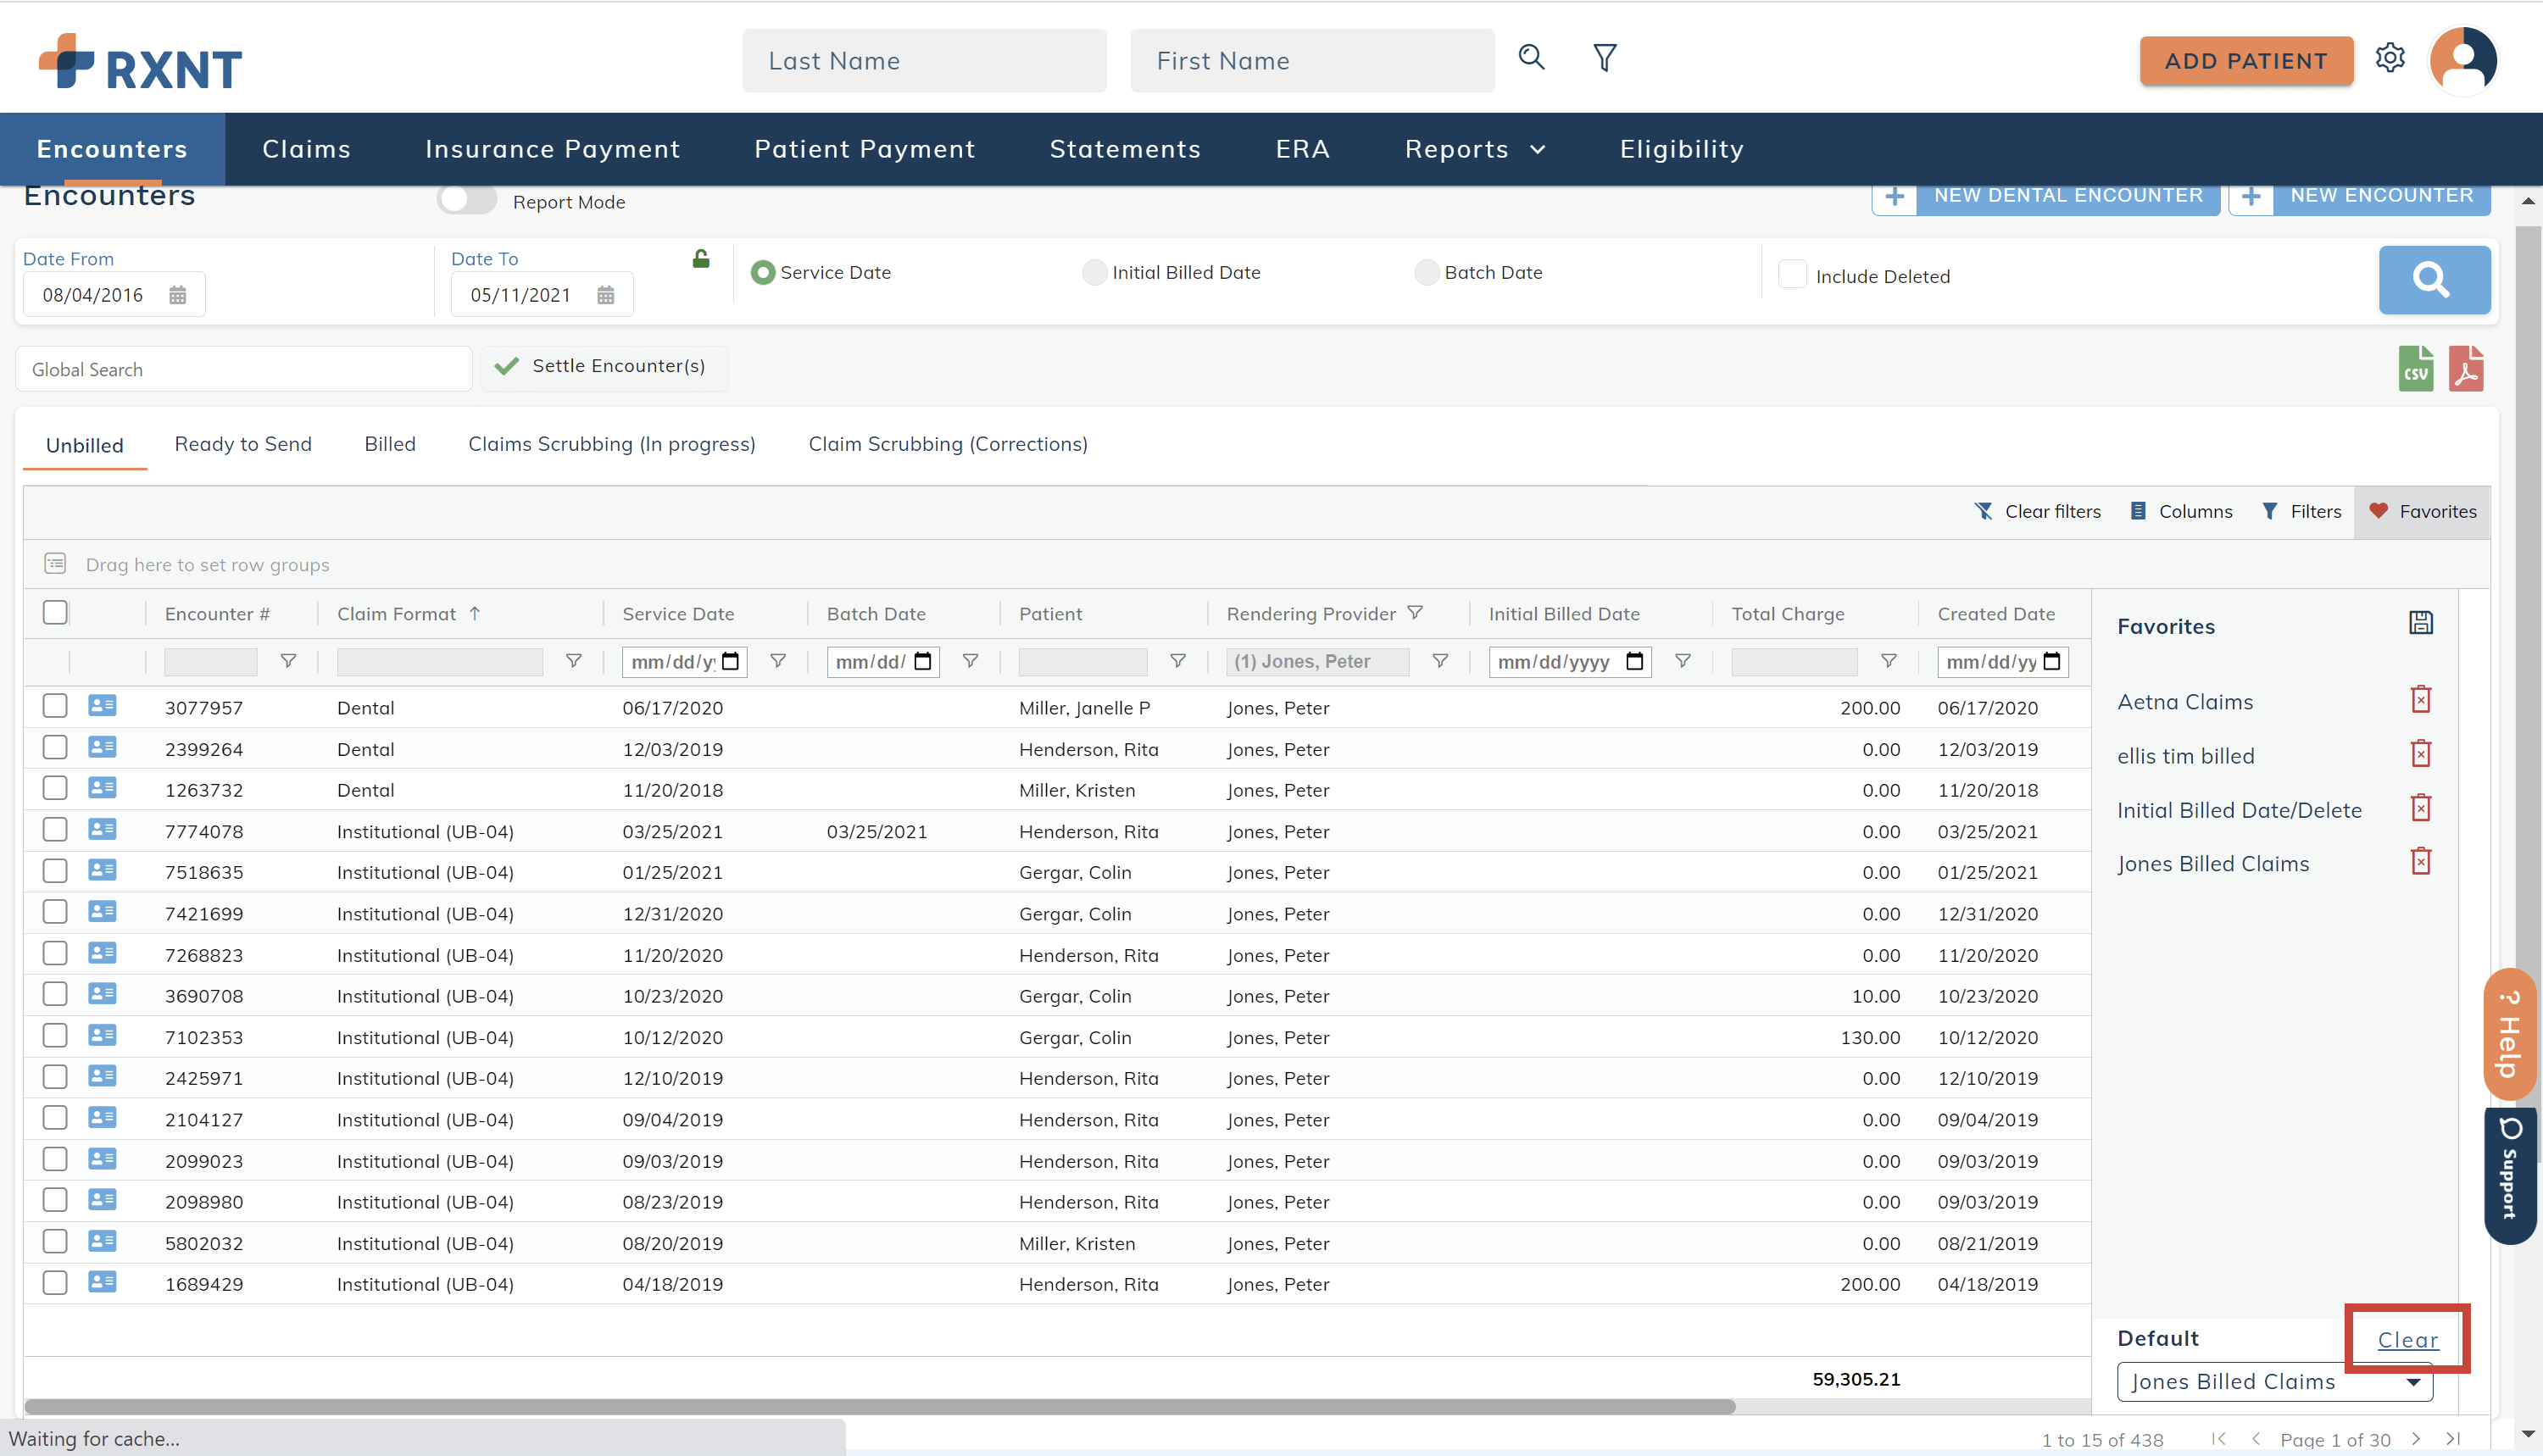The image size is (2543, 1456).
Task: Go to next page arrow
Action: pos(2416,1439)
